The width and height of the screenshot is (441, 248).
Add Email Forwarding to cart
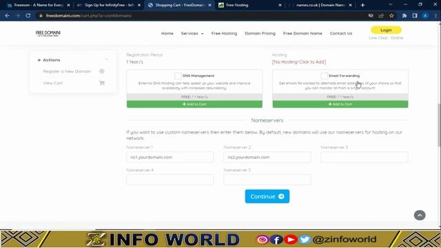tap(340, 104)
